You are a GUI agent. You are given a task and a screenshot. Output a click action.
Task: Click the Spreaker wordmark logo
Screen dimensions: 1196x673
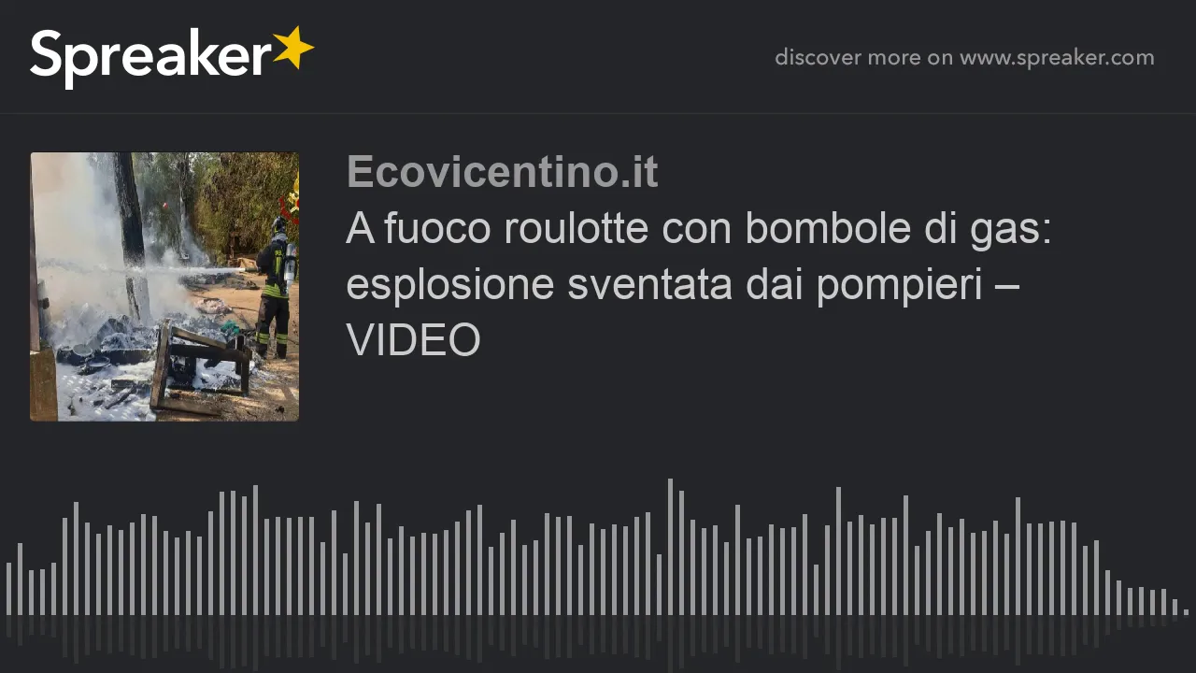[172, 57]
